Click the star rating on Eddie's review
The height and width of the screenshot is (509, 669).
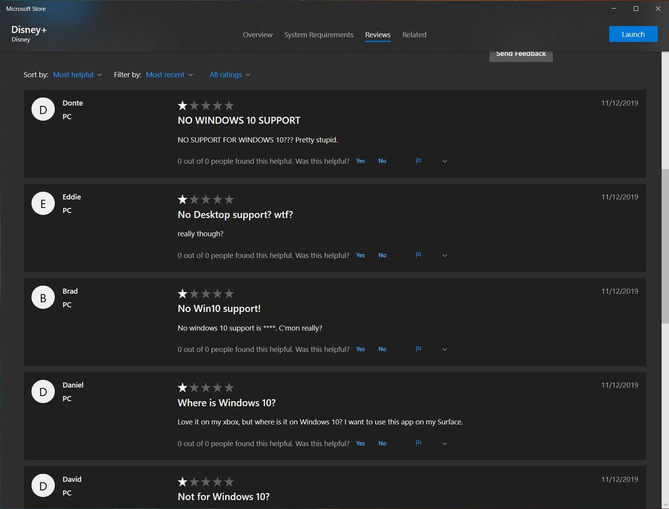pos(206,199)
